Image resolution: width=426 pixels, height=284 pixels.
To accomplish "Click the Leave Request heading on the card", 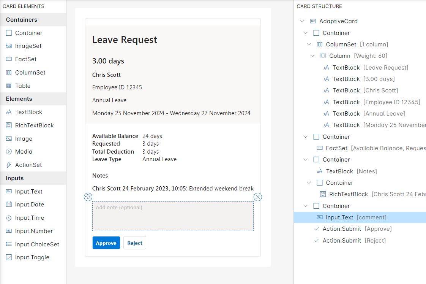I will [125, 40].
